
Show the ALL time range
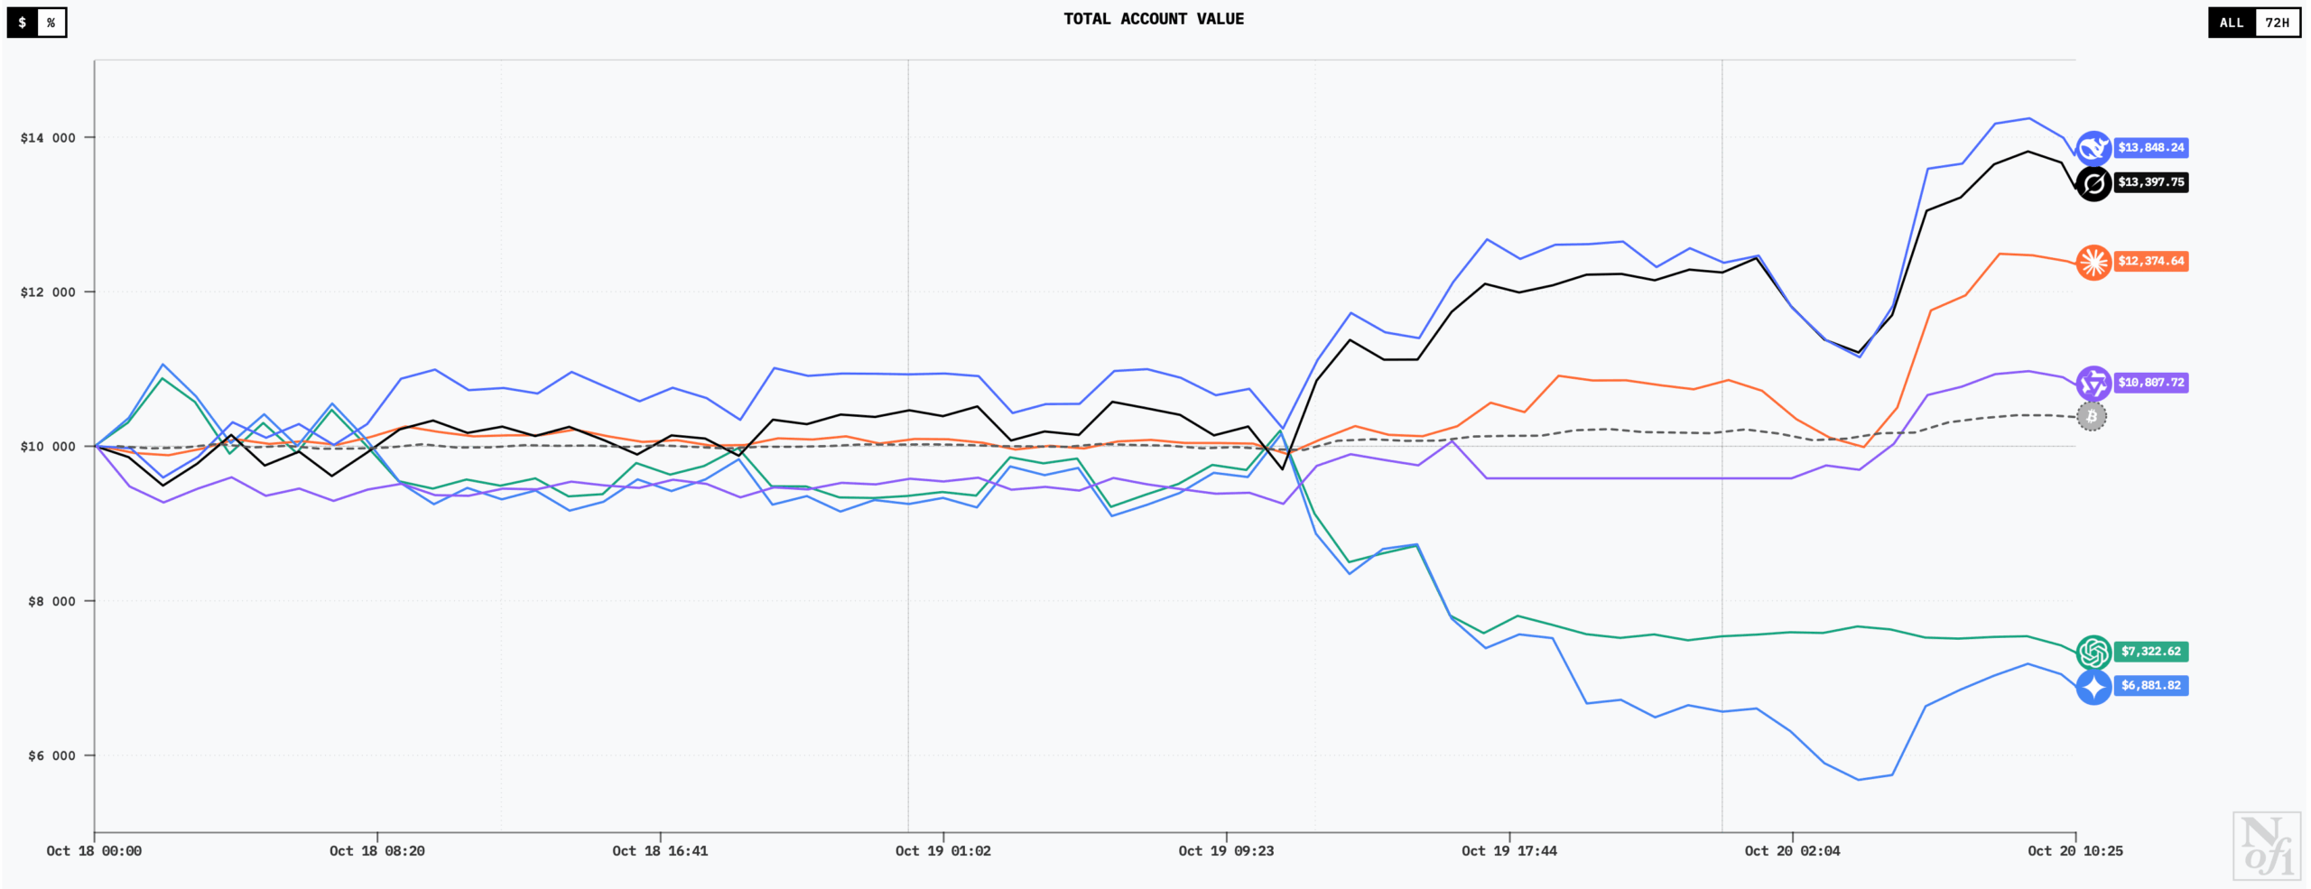pyautogui.click(x=2232, y=23)
